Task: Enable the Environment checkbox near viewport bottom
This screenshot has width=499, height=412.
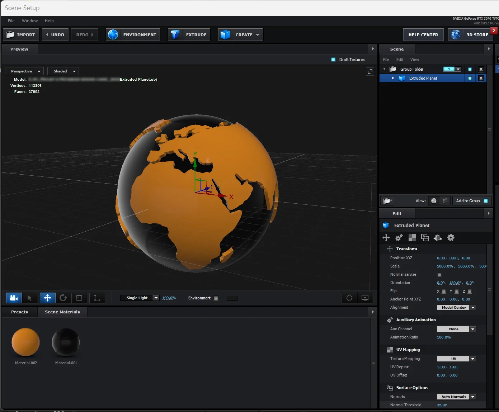Action: [x=216, y=298]
